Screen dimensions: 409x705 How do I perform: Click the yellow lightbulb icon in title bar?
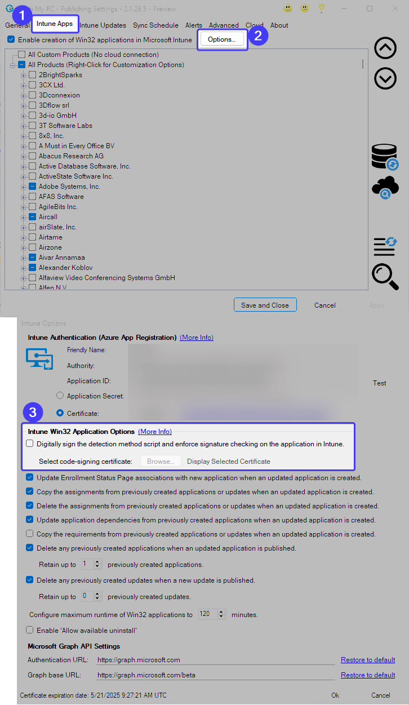(x=322, y=8)
